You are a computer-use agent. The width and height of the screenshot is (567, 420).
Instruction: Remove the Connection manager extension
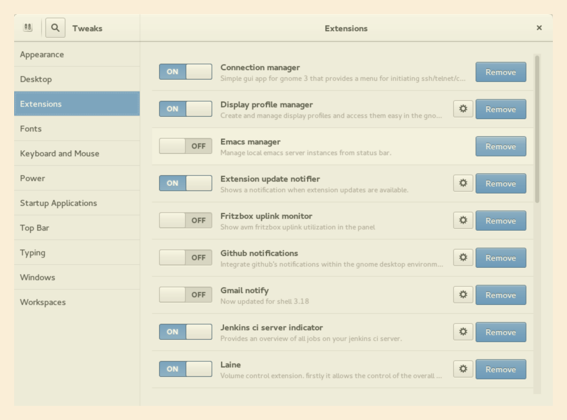tap(500, 71)
